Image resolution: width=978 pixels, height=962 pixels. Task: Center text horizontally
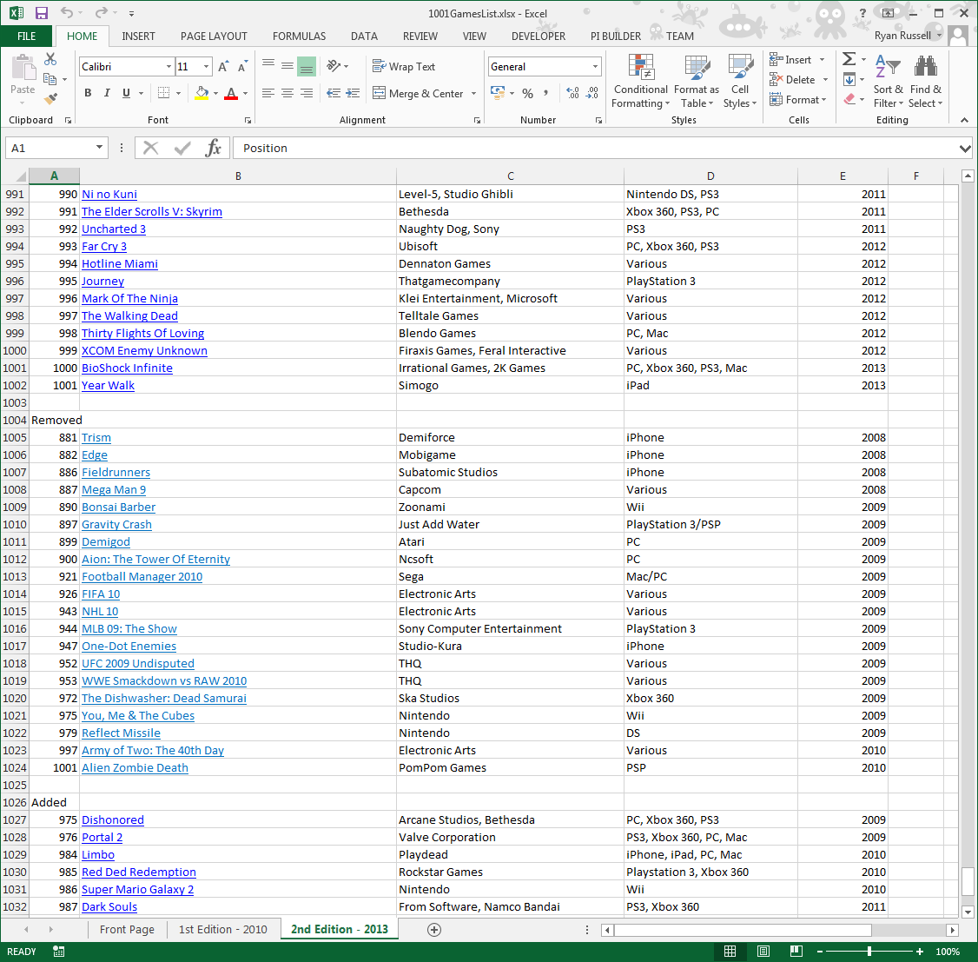coord(287,93)
